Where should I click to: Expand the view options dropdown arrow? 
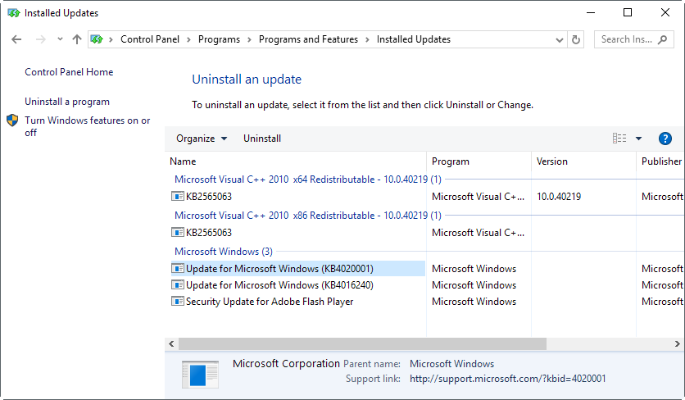click(638, 139)
